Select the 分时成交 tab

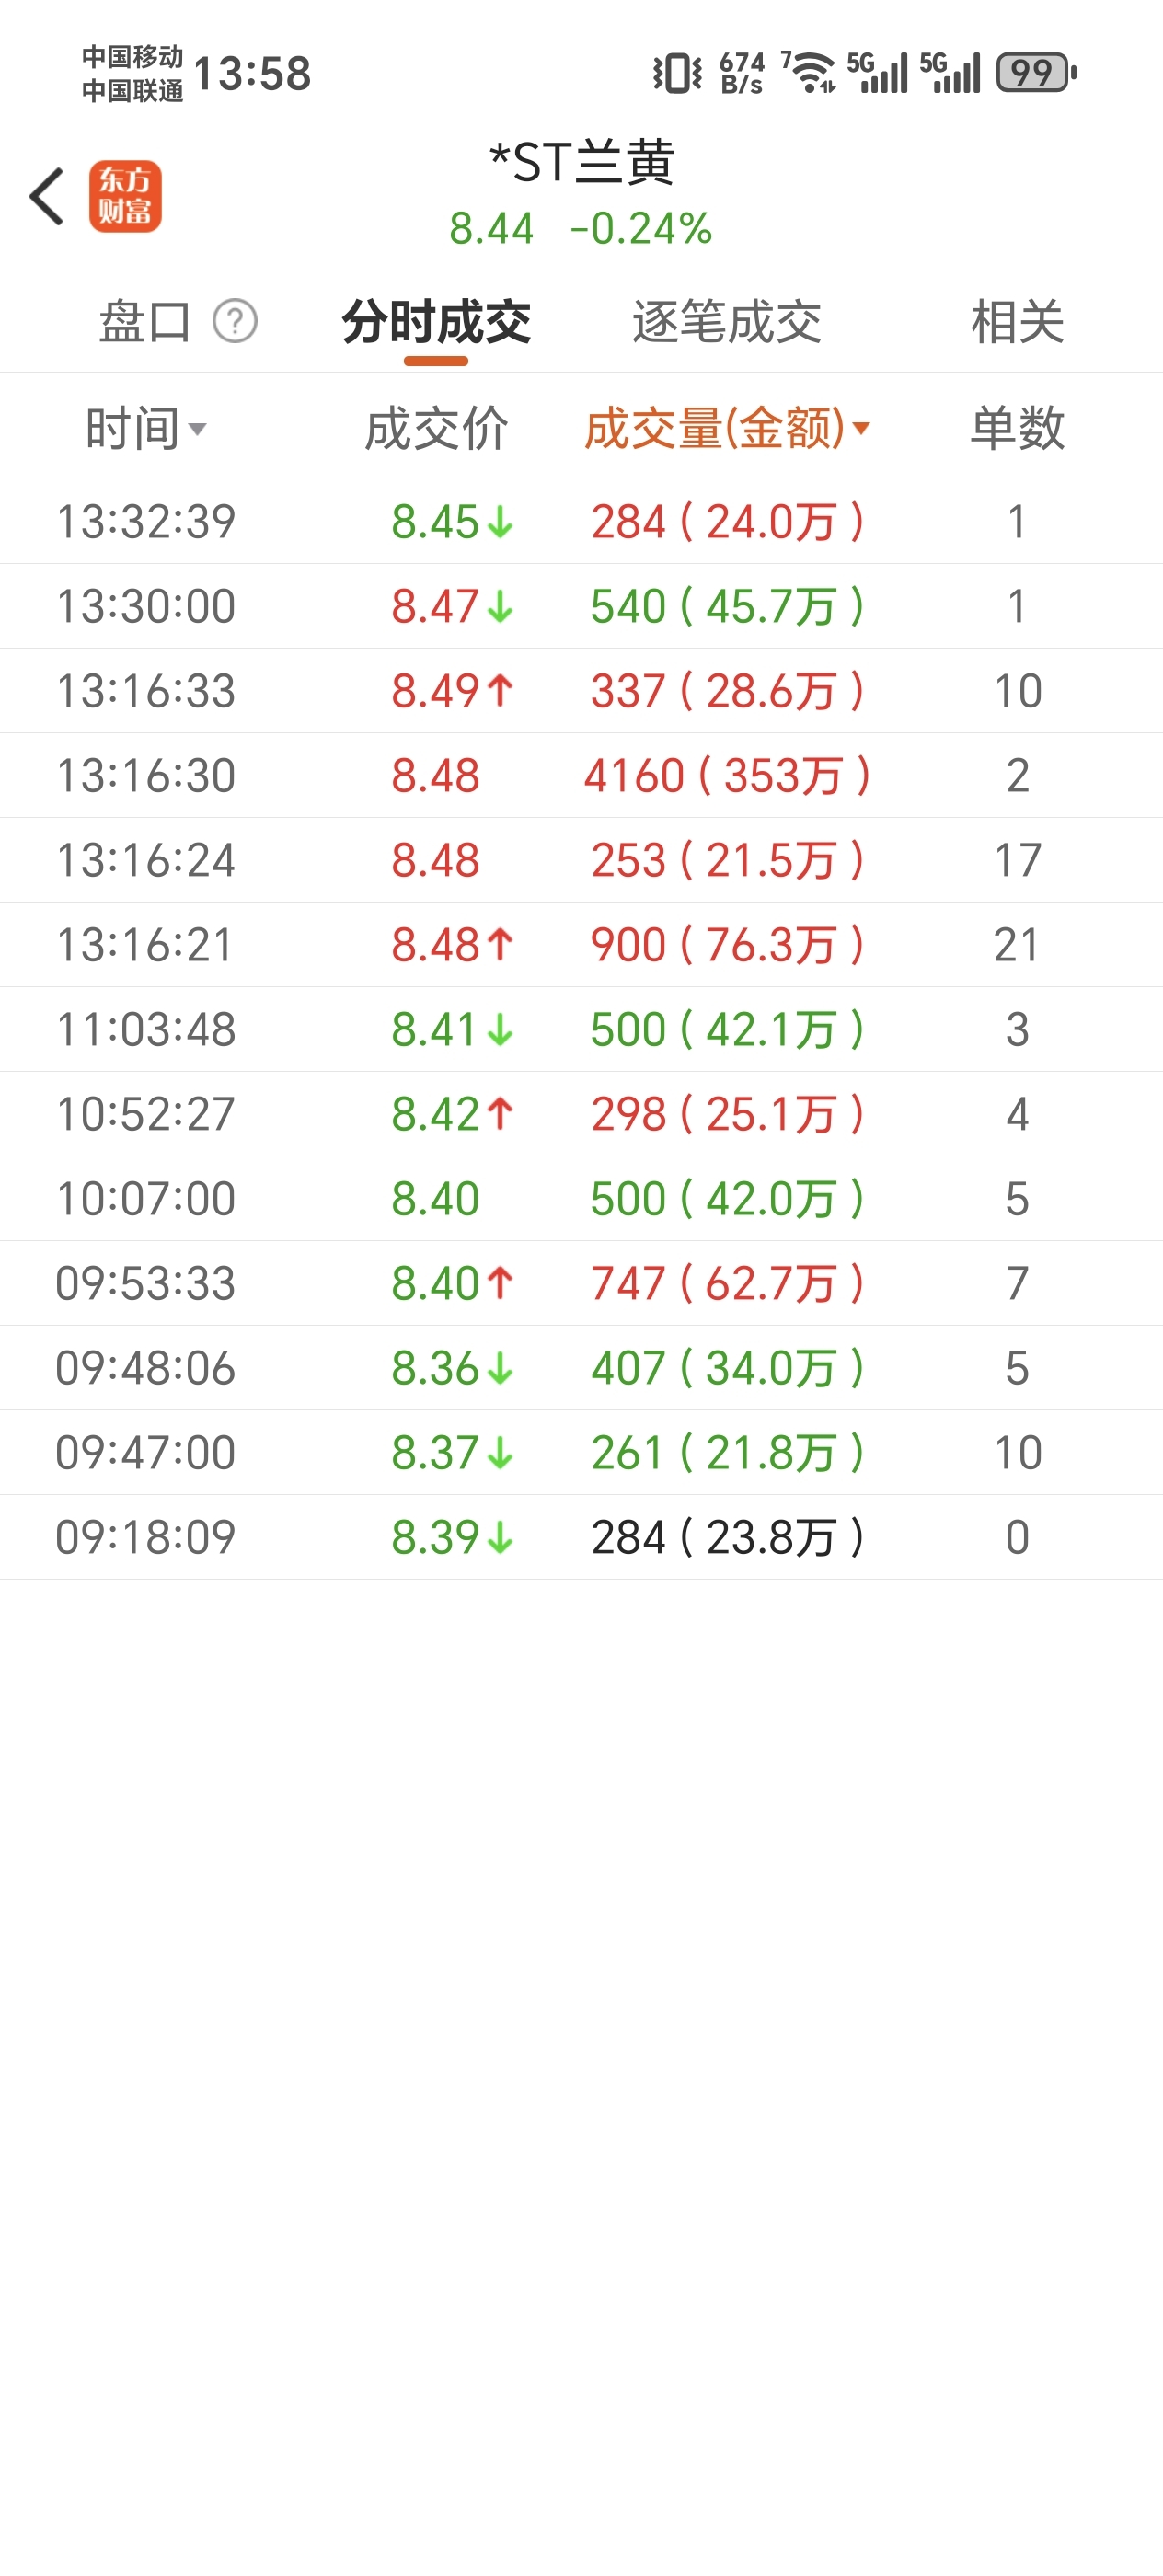pyautogui.click(x=436, y=322)
